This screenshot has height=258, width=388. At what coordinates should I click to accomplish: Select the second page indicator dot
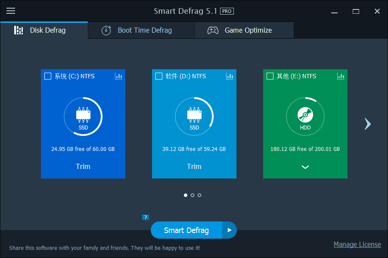point(192,195)
